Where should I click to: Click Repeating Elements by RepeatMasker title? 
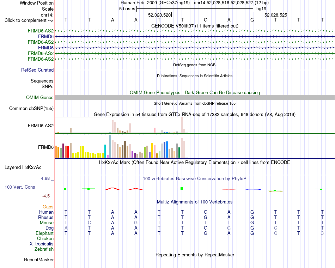click(195, 255)
